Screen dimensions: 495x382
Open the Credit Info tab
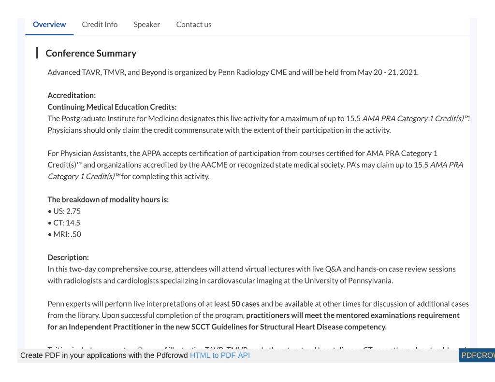pos(100,25)
